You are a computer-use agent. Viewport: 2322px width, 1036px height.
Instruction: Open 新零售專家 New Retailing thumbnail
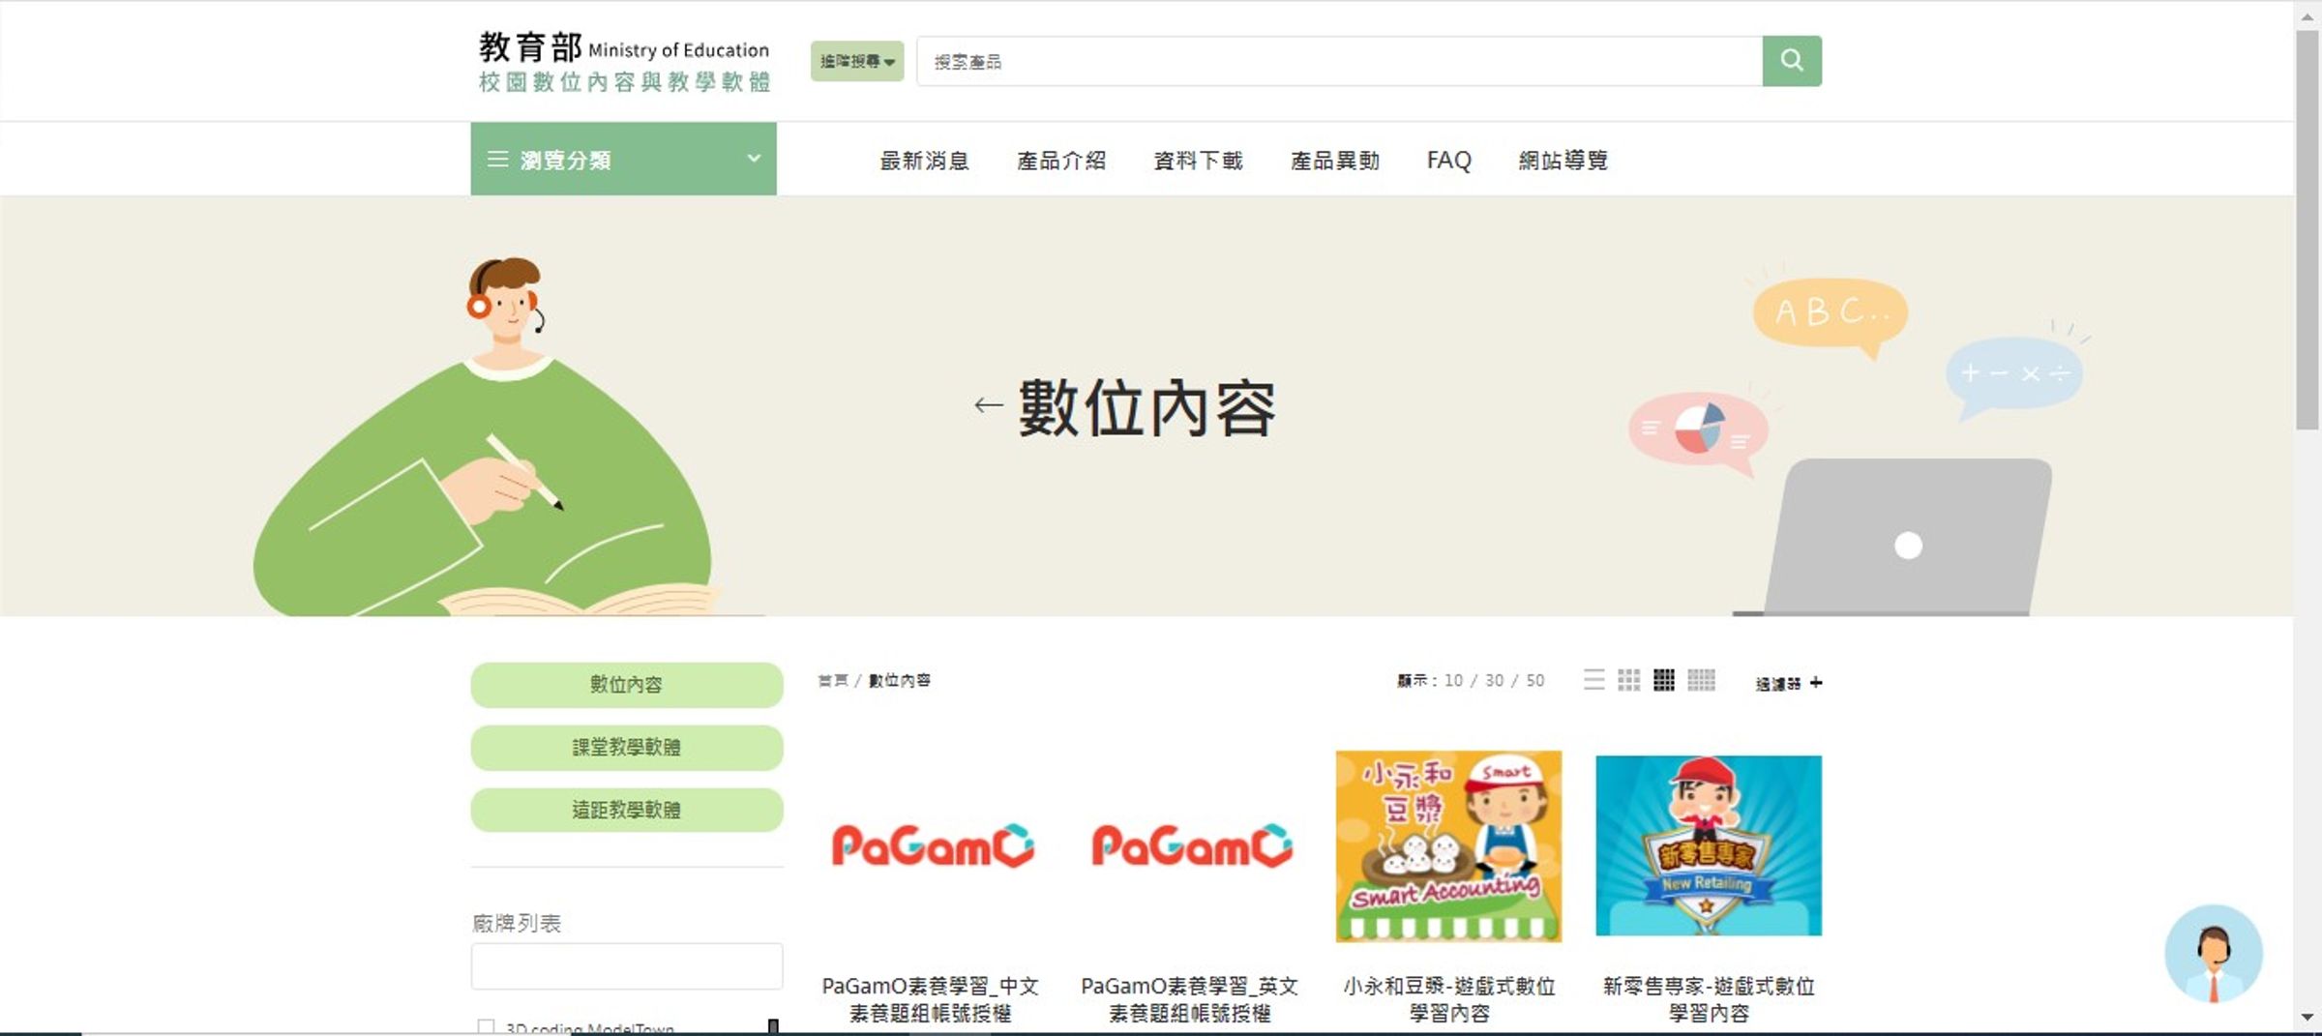[x=1709, y=845]
